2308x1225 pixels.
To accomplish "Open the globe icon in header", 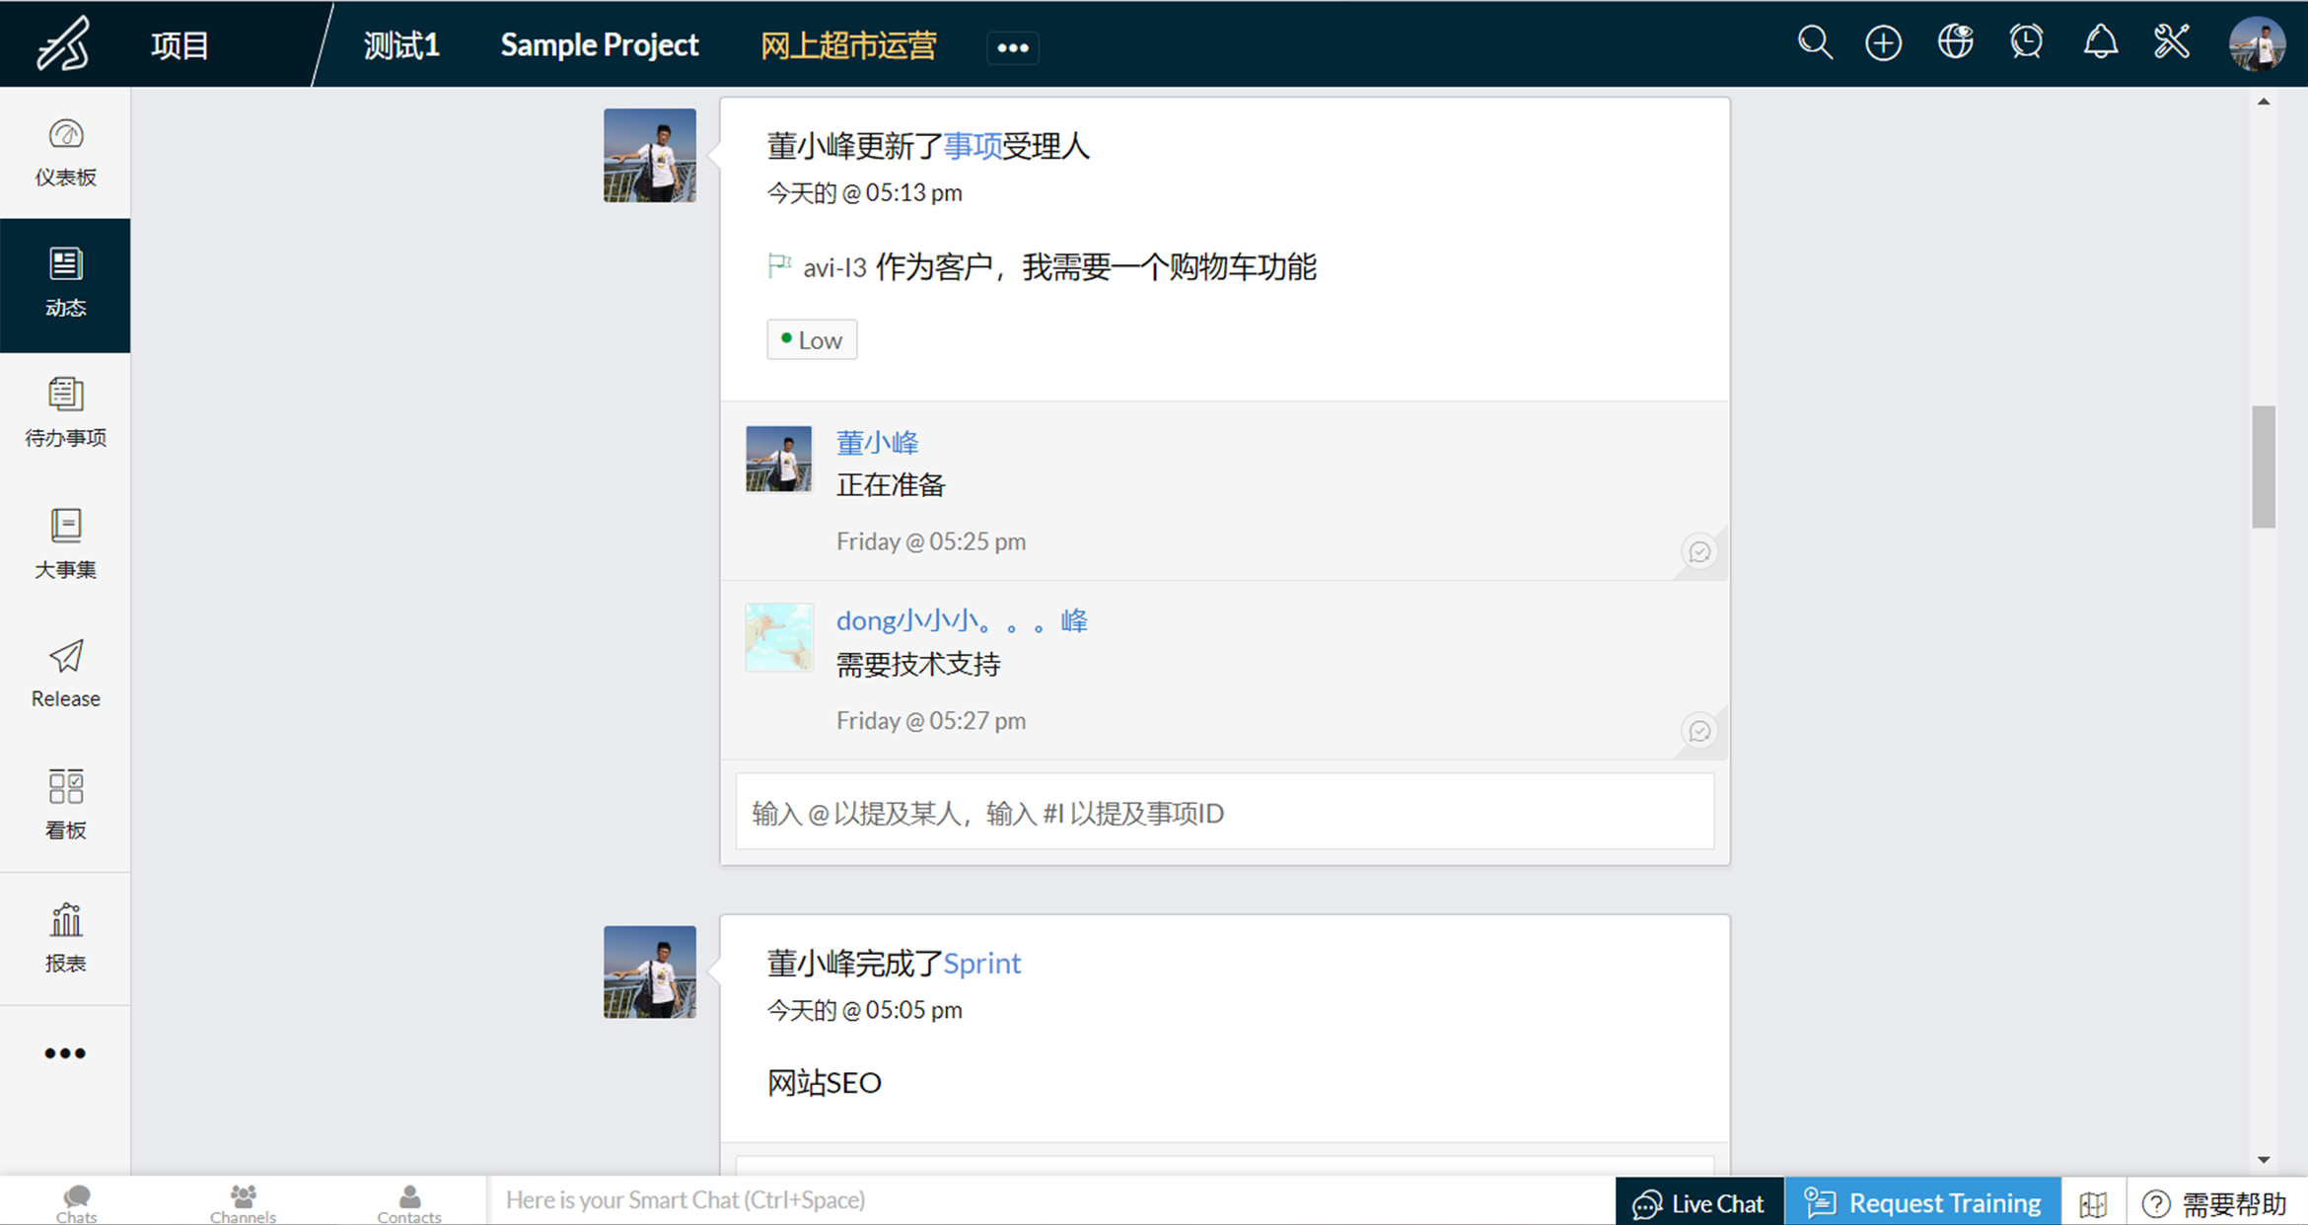I will (x=1955, y=43).
